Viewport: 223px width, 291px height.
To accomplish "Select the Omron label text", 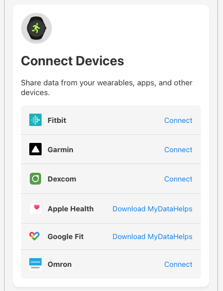I will pos(60,264).
